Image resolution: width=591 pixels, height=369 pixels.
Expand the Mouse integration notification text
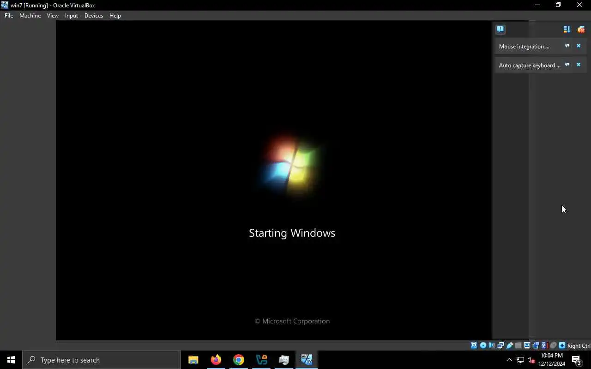524,47
